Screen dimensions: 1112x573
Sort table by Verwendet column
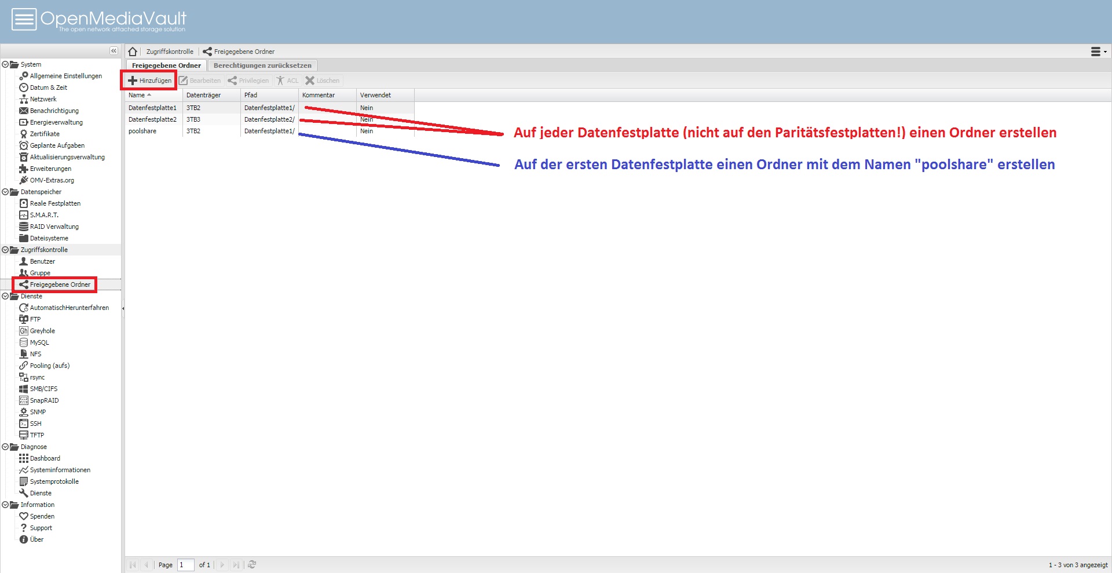385,95
